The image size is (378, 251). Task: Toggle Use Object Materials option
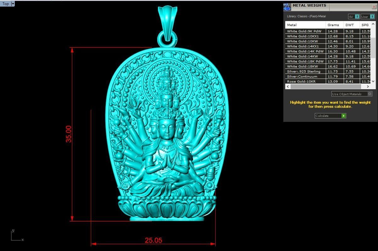click(x=352, y=94)
